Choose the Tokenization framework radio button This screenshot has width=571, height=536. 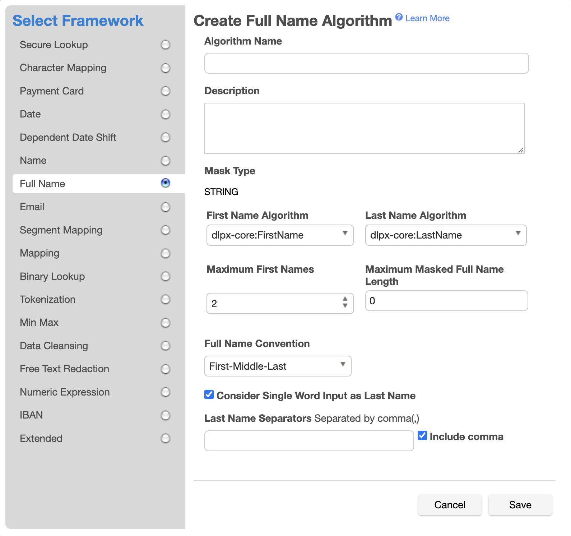click(x=165, y=299)
